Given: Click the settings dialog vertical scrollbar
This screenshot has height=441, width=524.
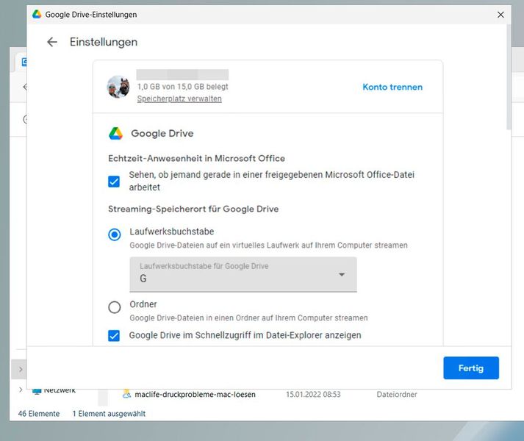Looking at the screenshot, I should pyautogui.click(x=509, y=77).
